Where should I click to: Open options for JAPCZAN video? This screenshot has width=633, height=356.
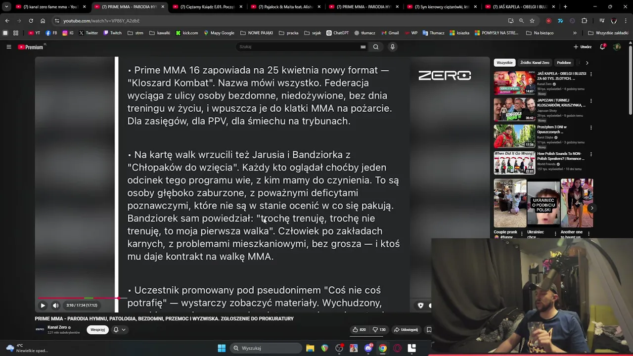point(591,101)
